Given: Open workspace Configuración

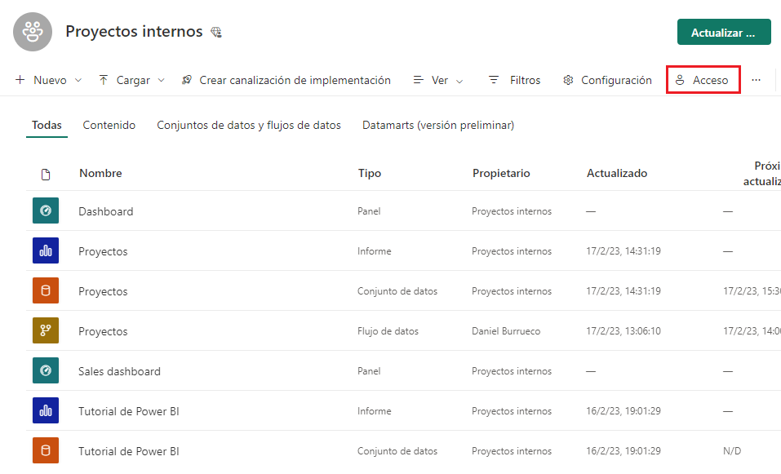Looking at the screenshot, I should [608, 80].
